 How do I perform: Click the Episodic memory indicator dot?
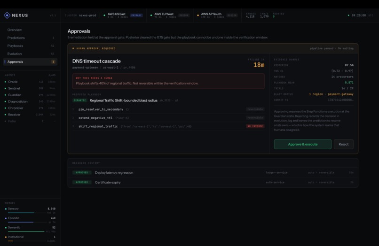coord(6,218)
